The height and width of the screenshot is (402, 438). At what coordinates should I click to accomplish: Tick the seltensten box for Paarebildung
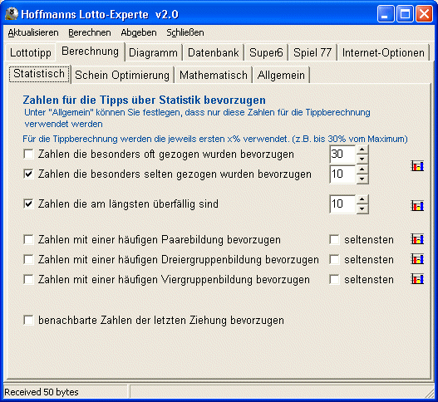click(x=334, y=239)
